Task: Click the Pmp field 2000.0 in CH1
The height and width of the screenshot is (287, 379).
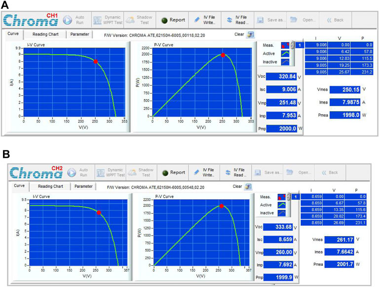Action: [x=281, y=129]
